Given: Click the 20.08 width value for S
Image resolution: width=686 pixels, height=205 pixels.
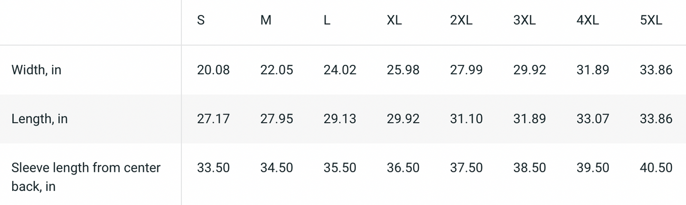Looking at the screenshot, I should pos(213,70).
